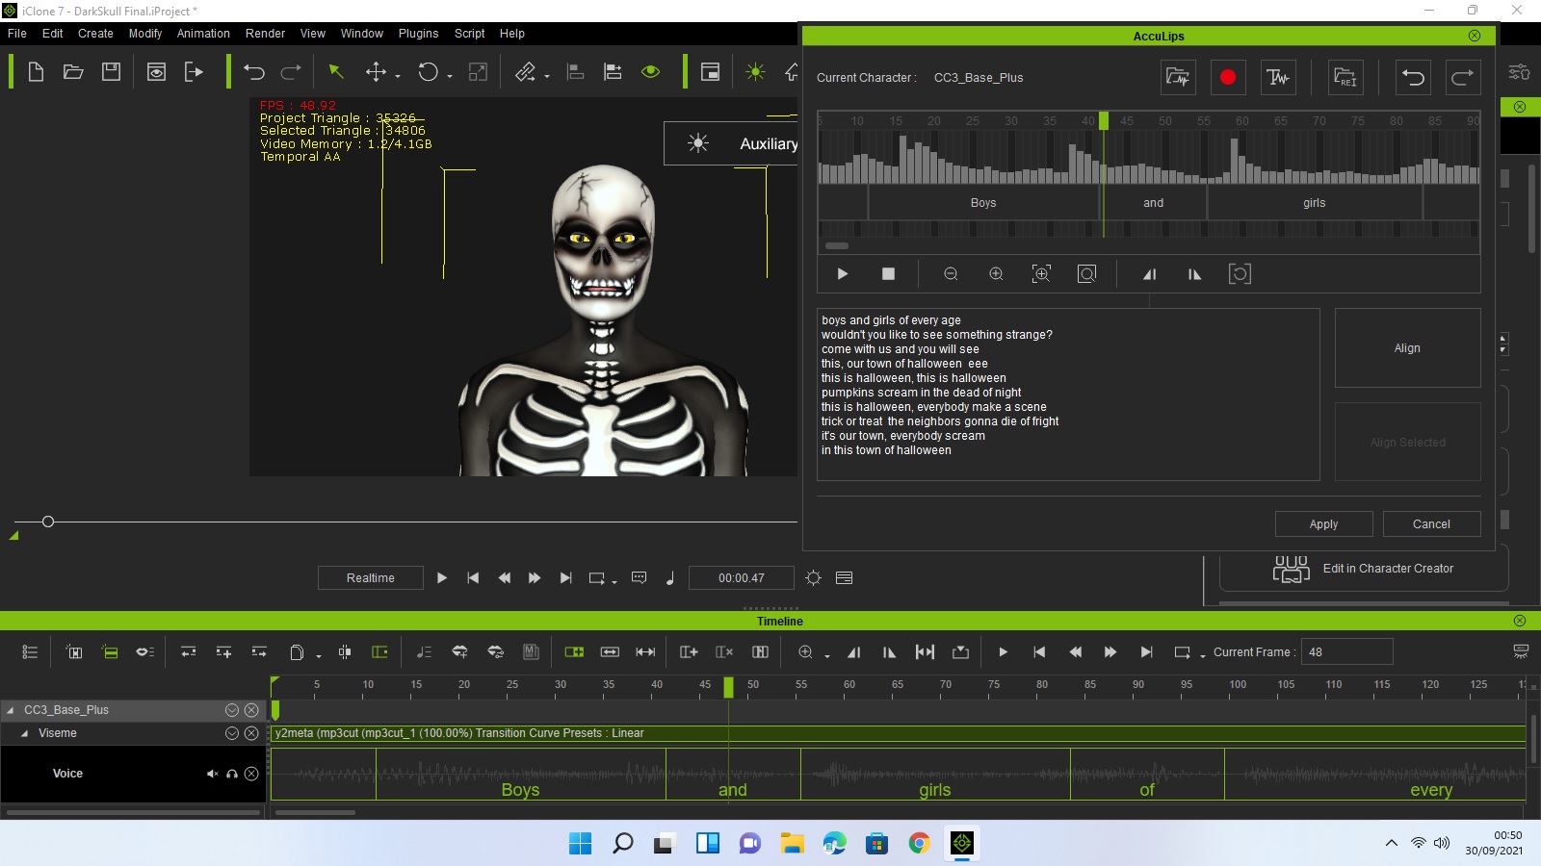This screenshot has width=1541, height=866.
Task: Set mark-out point in AccuLips
Action: point(1194,274)
